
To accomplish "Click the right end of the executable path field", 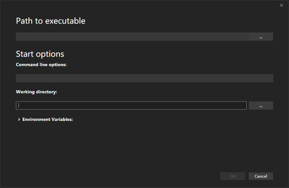I will click(x=242, y=37).
